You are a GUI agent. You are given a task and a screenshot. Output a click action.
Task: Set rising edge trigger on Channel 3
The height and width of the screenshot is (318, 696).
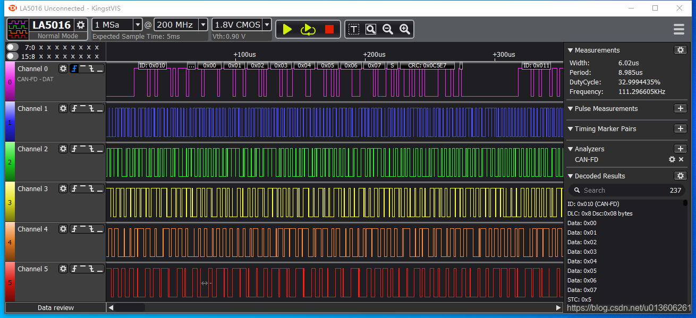[x=74, y=188]
